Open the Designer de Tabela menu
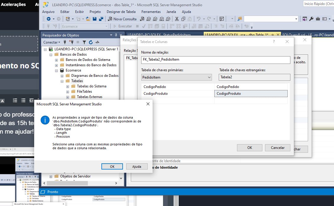The height and width of the screenshot is (206, 334). click(x=121, y=12)
